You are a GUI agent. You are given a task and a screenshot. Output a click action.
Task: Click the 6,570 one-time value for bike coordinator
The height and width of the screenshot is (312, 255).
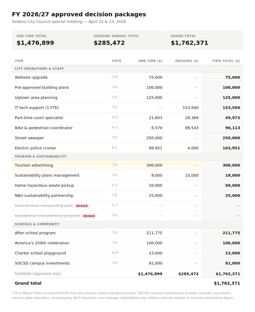[157, 128]
